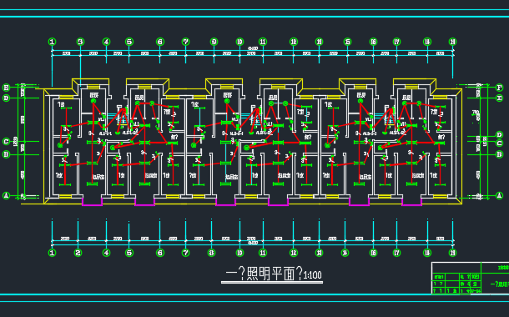Select axis bubble 9 above the floor plan
Viewport: 509px width, 317px height.
click(x=214, y=42)
